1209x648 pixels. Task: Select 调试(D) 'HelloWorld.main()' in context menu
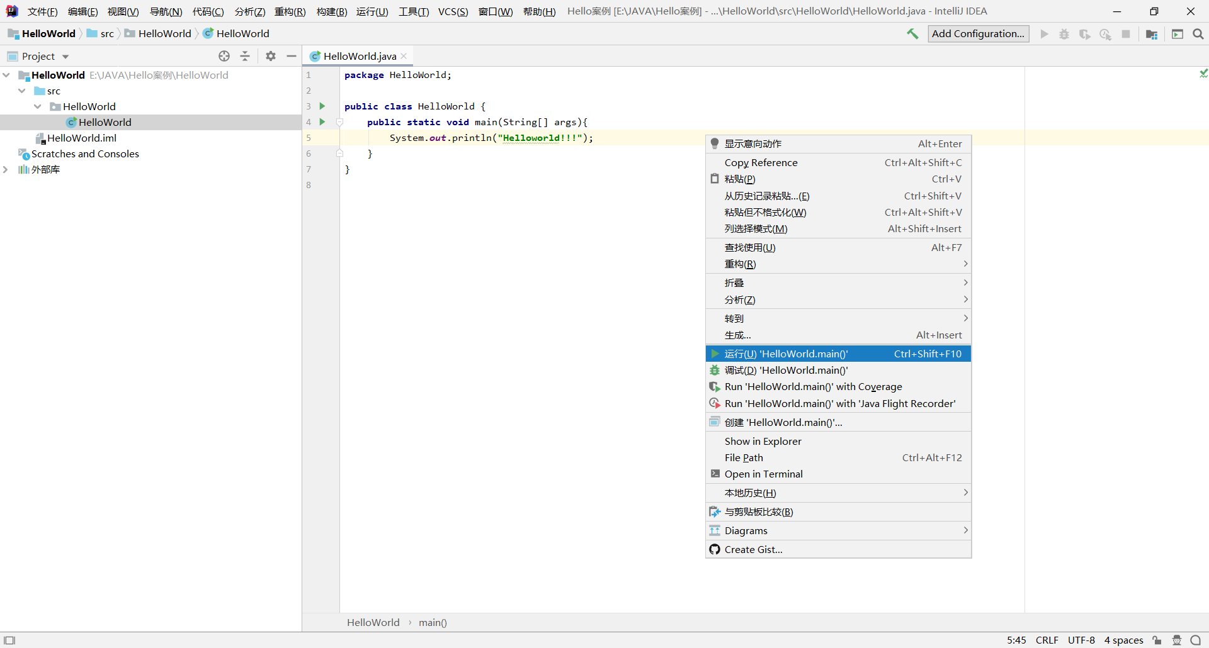pyautogui.click(x=839, y=371)
